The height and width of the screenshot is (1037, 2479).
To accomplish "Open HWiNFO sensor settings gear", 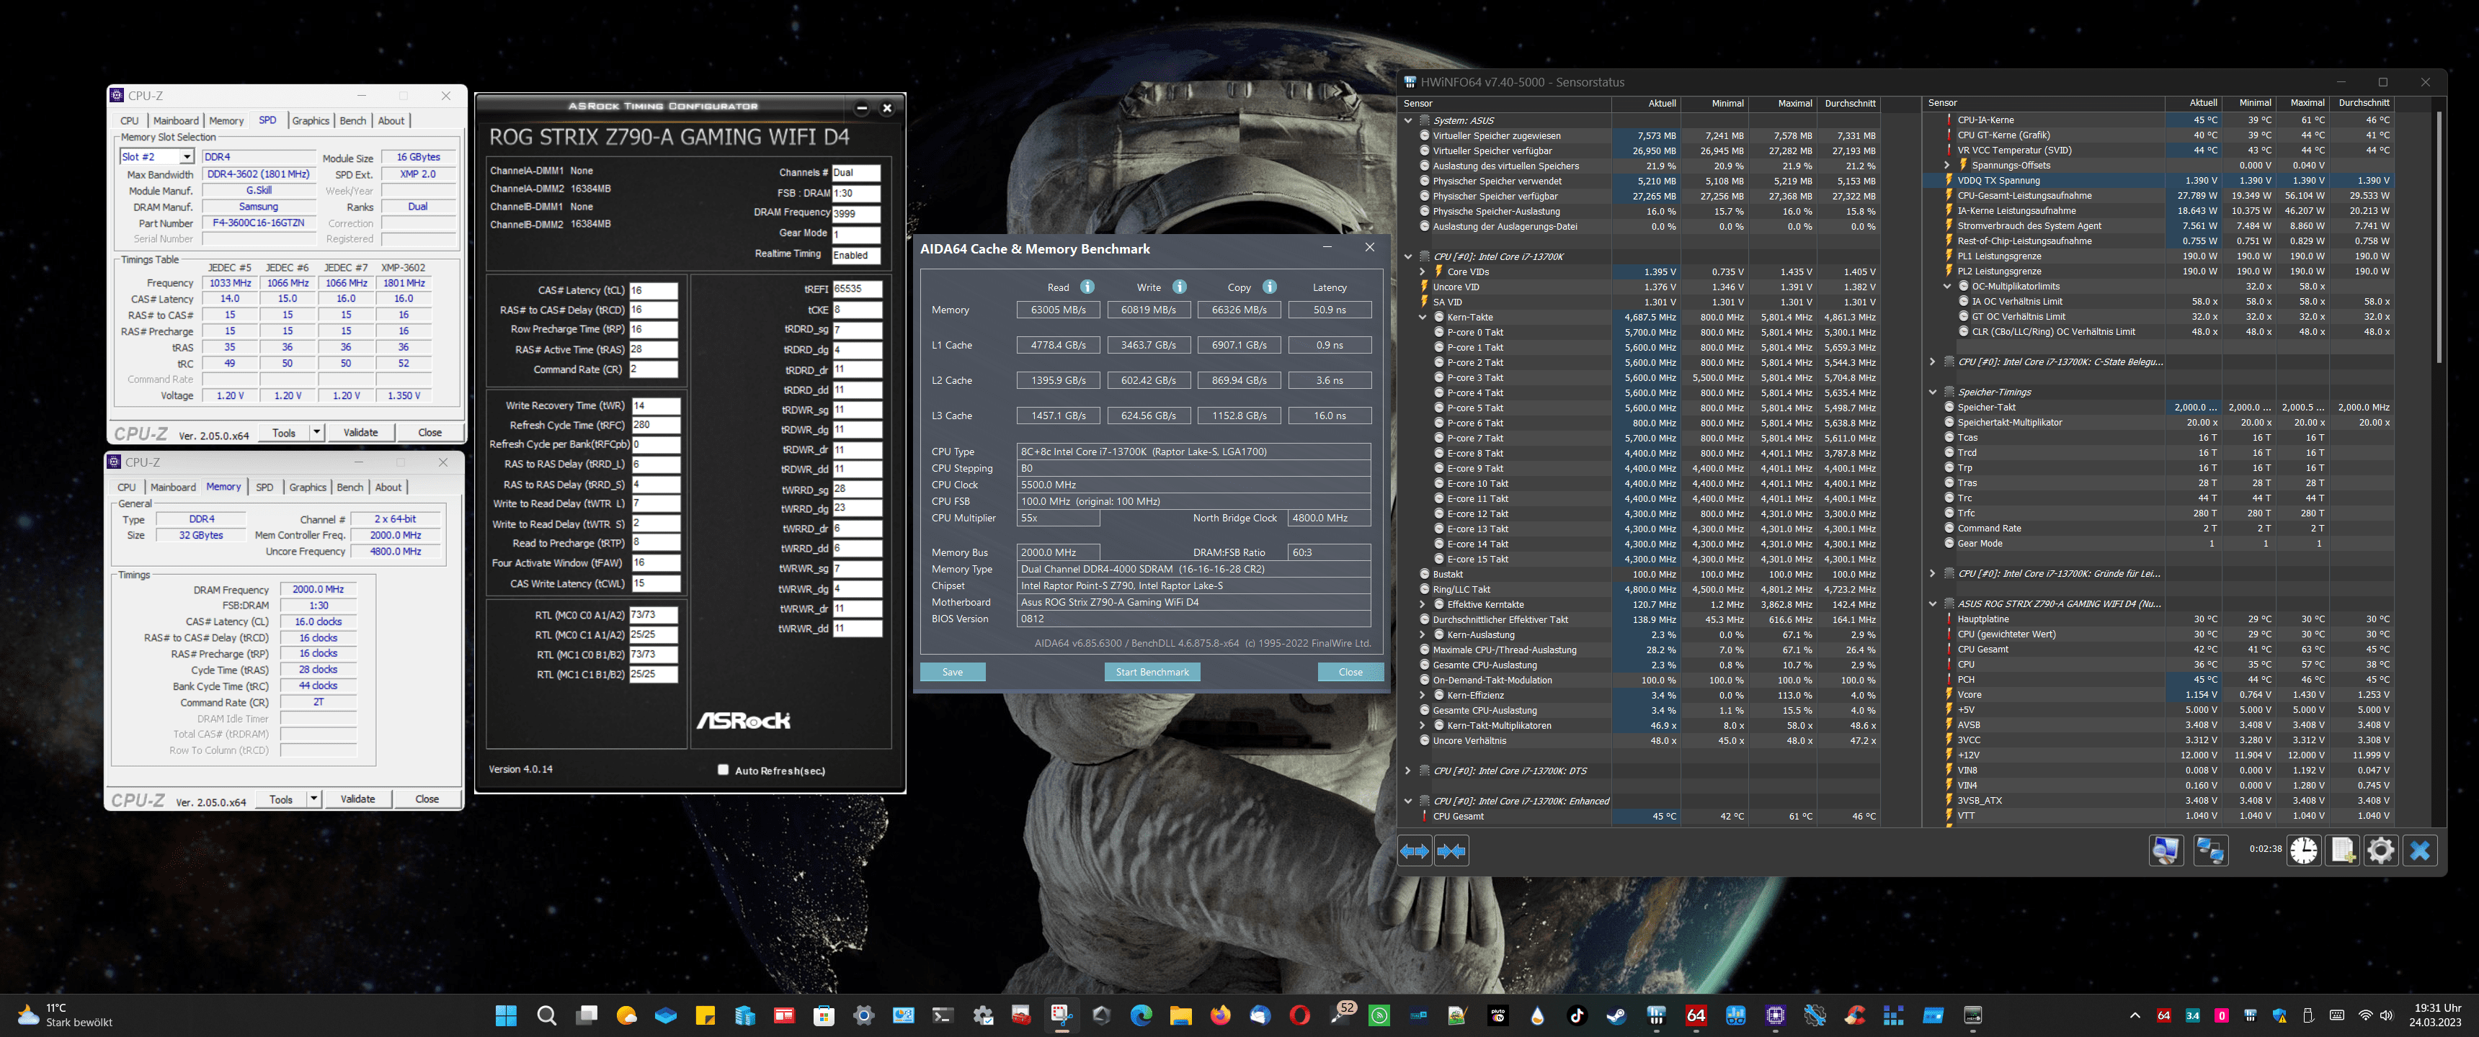I will pyautogui.click(x=2381, y=850).
